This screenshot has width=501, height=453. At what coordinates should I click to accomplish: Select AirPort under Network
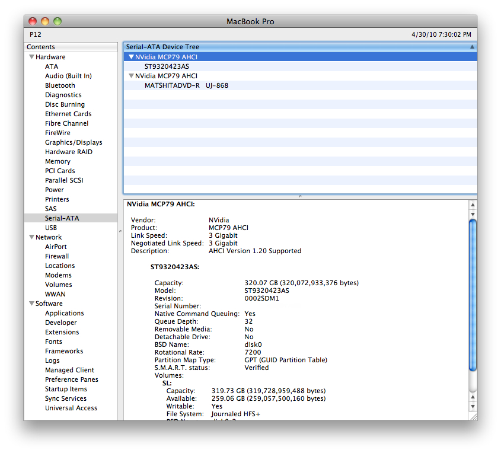[x=56, y=247]
